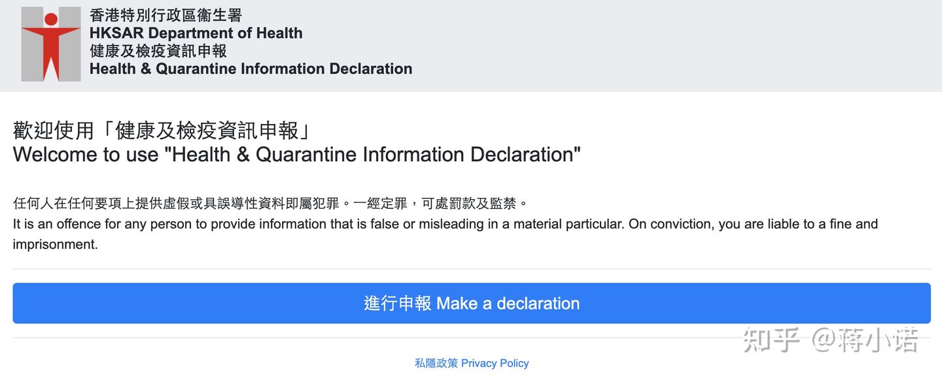Click the 'Make a declaration' button
942x378 pixels.
[x=471, y=303]
